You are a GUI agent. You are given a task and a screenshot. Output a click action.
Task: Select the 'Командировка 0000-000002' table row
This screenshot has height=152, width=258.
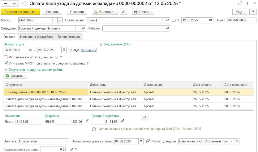click(46, 92)
